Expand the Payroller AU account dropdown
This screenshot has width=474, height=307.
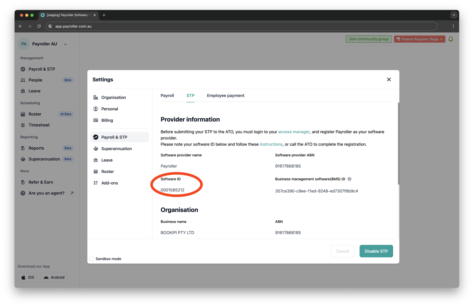pyautogui.click(x=66, y=44)
